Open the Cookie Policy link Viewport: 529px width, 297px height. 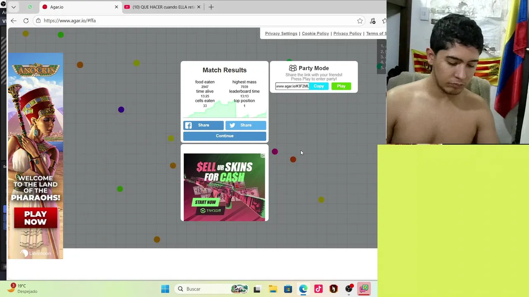[315, 33]
